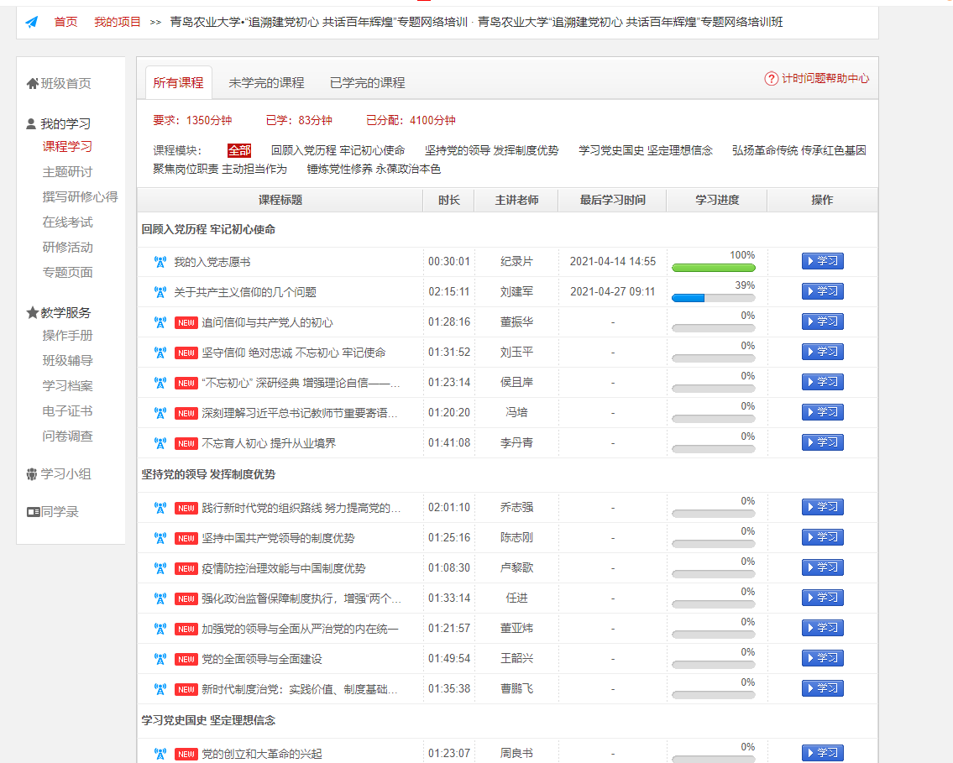Click the 学习小组 group icon
This screenshot has height=763, width=953.
point(32,474)
